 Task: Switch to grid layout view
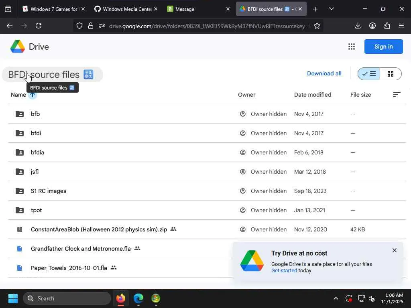(391, 74)
